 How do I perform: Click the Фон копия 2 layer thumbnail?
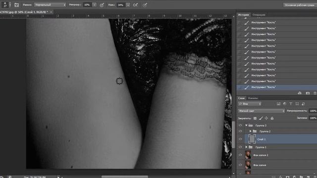coord(248,155)
